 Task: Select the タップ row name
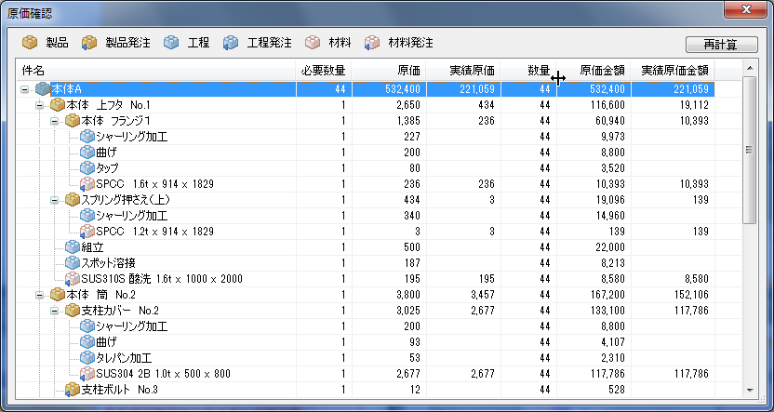coord(107,168)
